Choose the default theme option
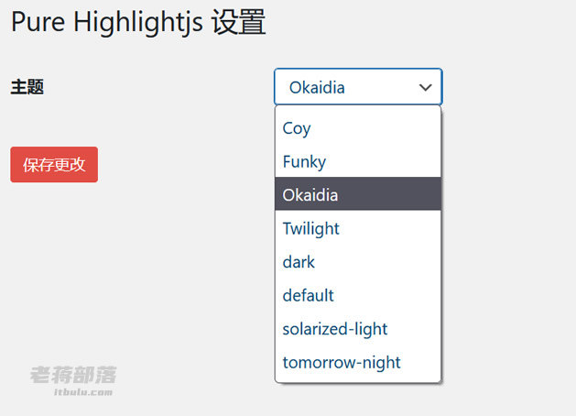Viewport: 576px width, 416px height. 358,295
